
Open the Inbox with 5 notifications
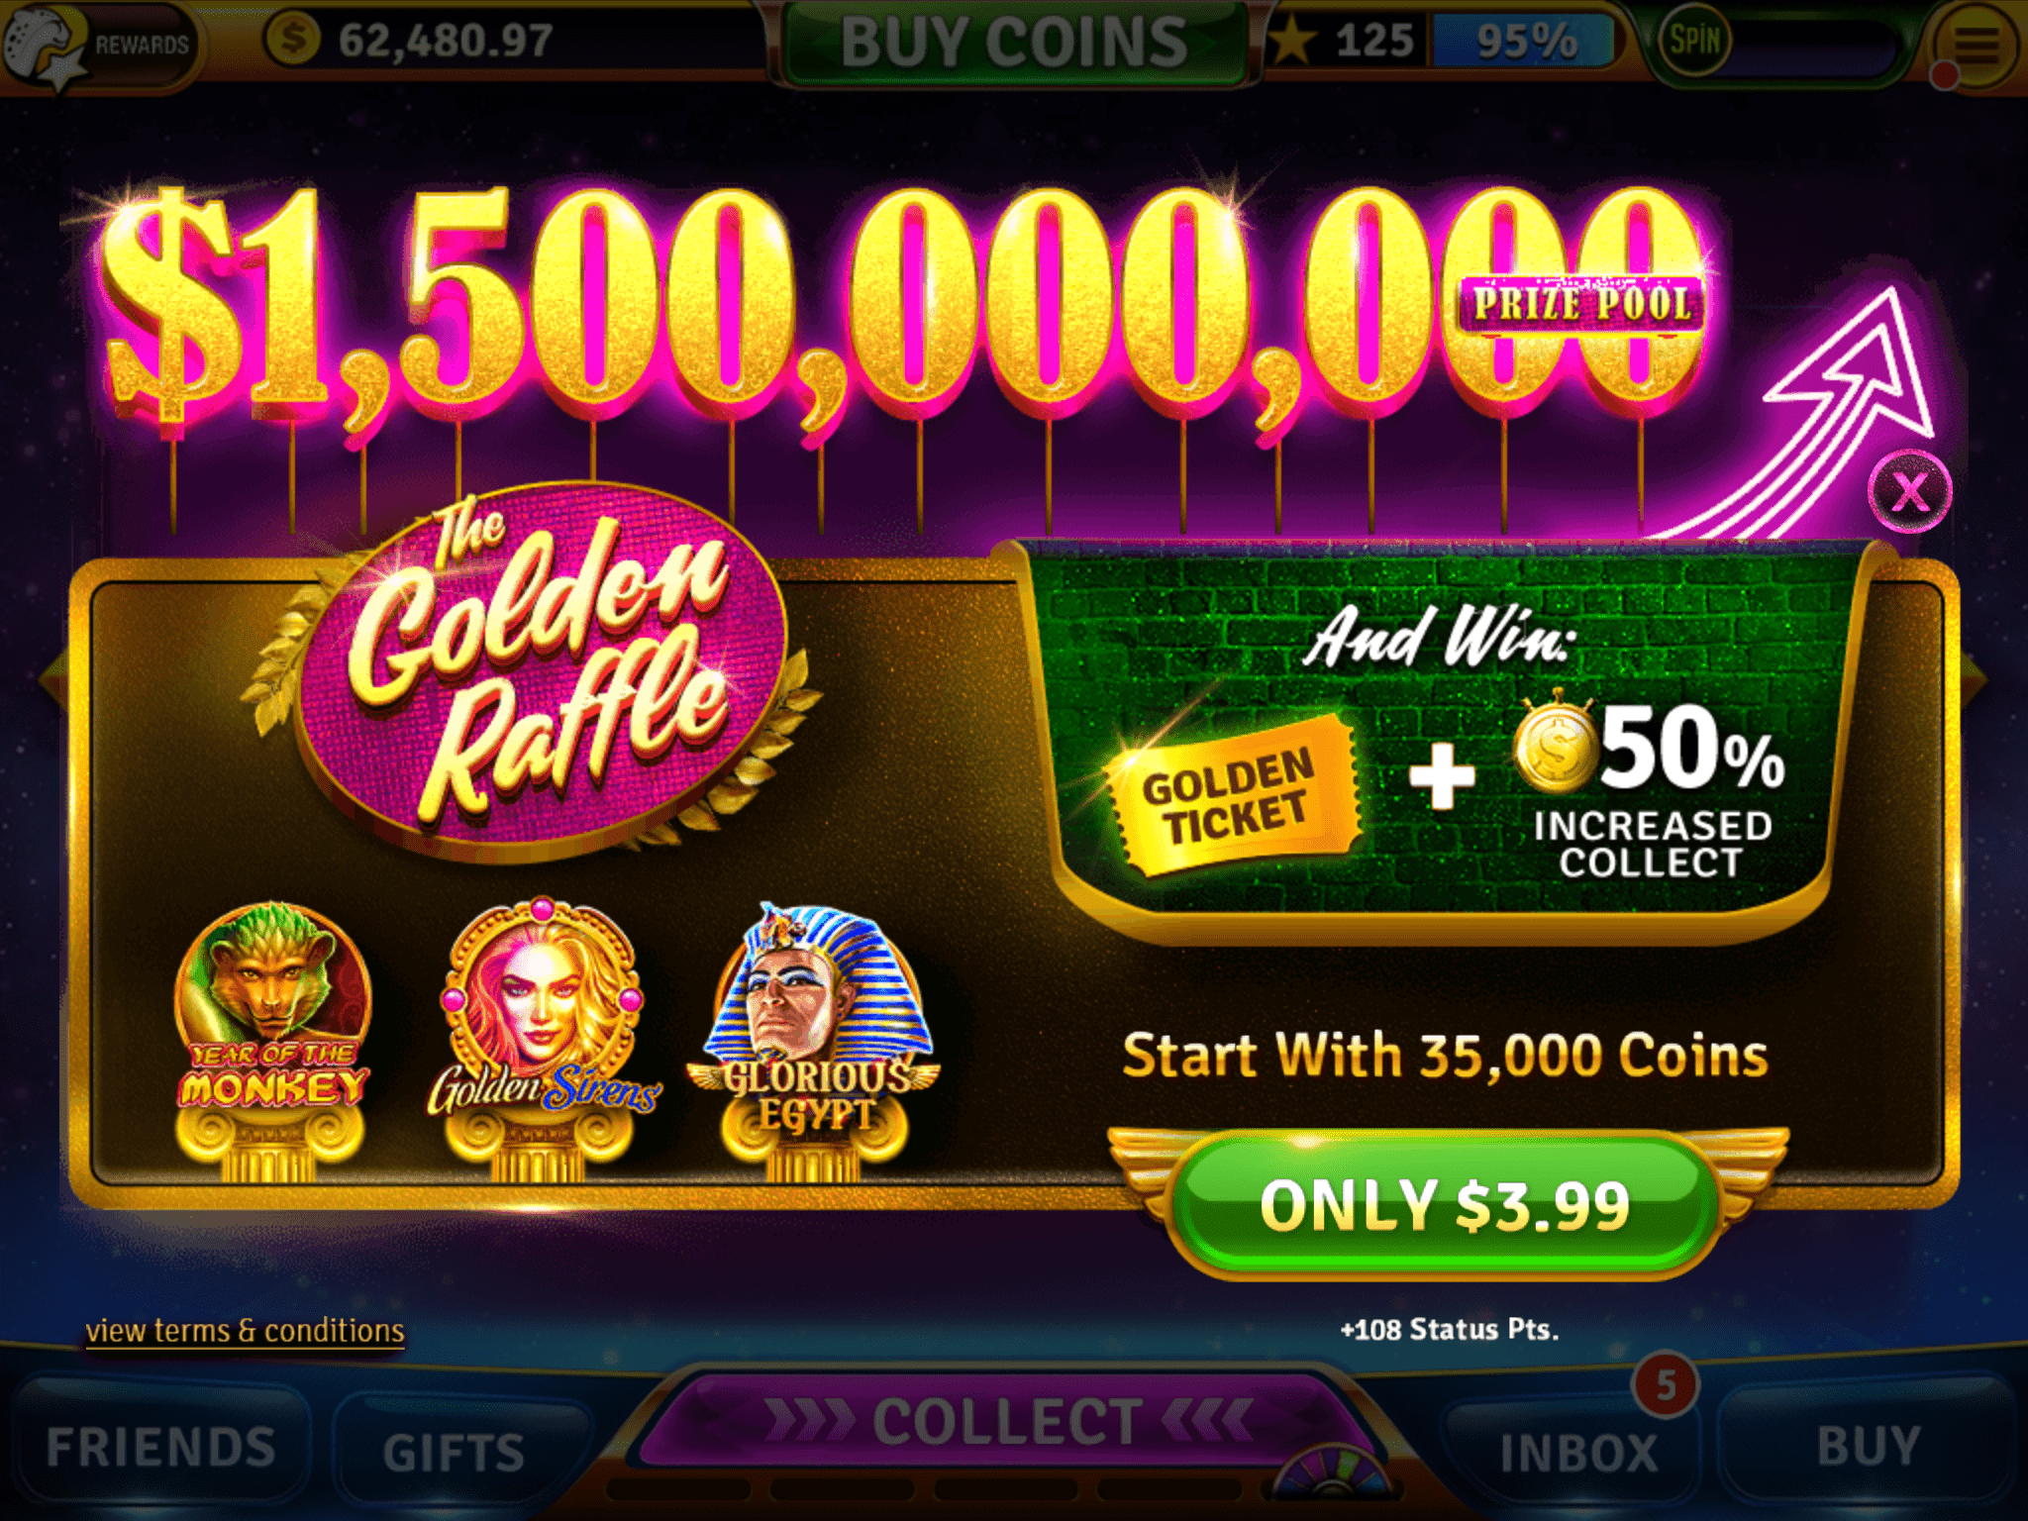(1578, 1452)
